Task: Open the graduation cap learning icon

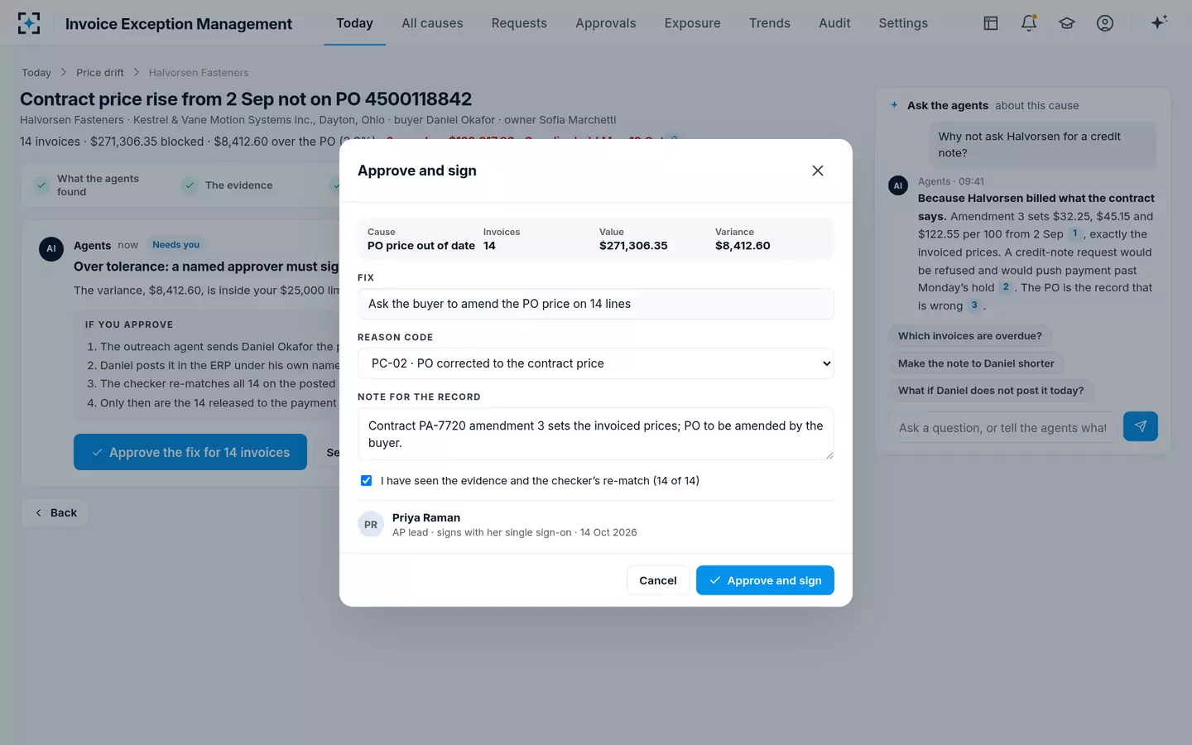Action: tap(1067, 23)
